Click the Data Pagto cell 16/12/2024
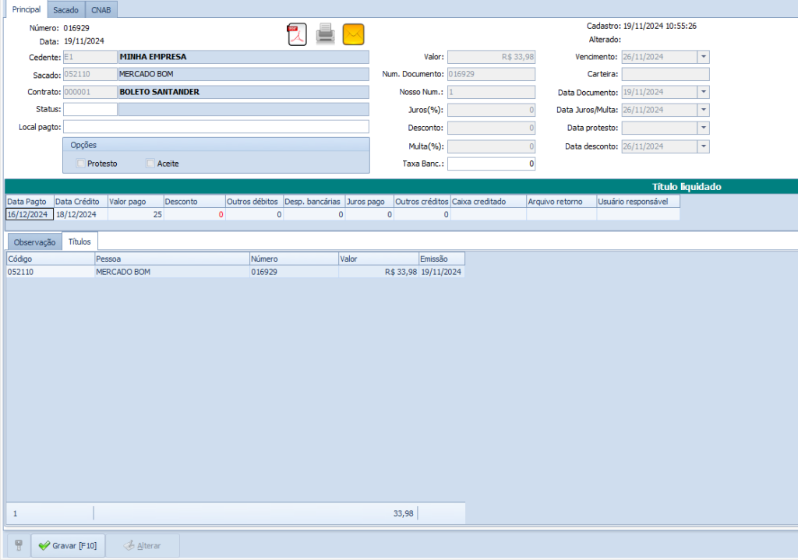This screenshot has width=798, height=560. point(29,214)
